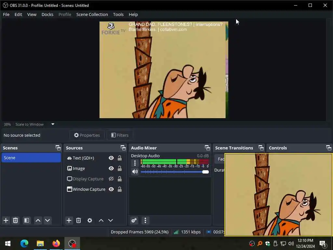This screenshot has height=250, width=333.
Task: Open the Docks menu
Action: 47,14
